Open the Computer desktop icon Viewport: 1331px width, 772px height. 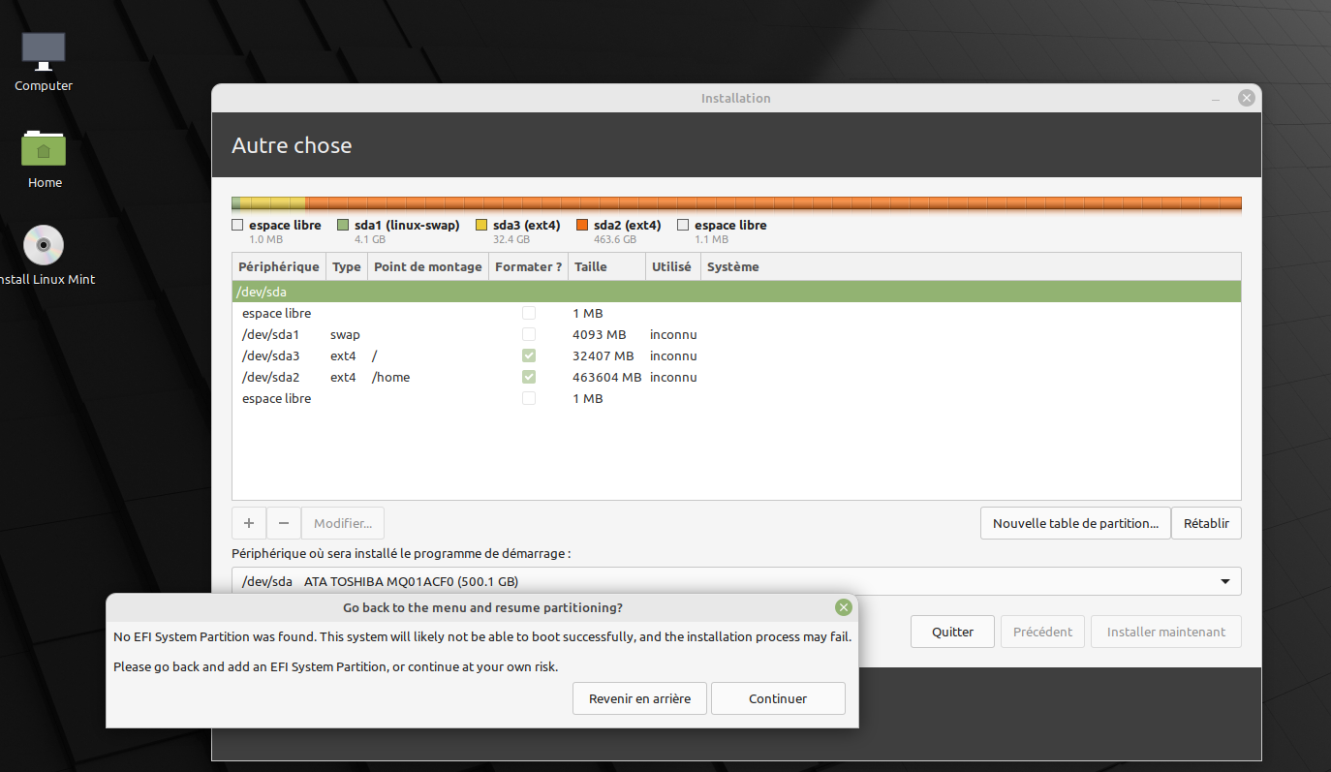44,52
